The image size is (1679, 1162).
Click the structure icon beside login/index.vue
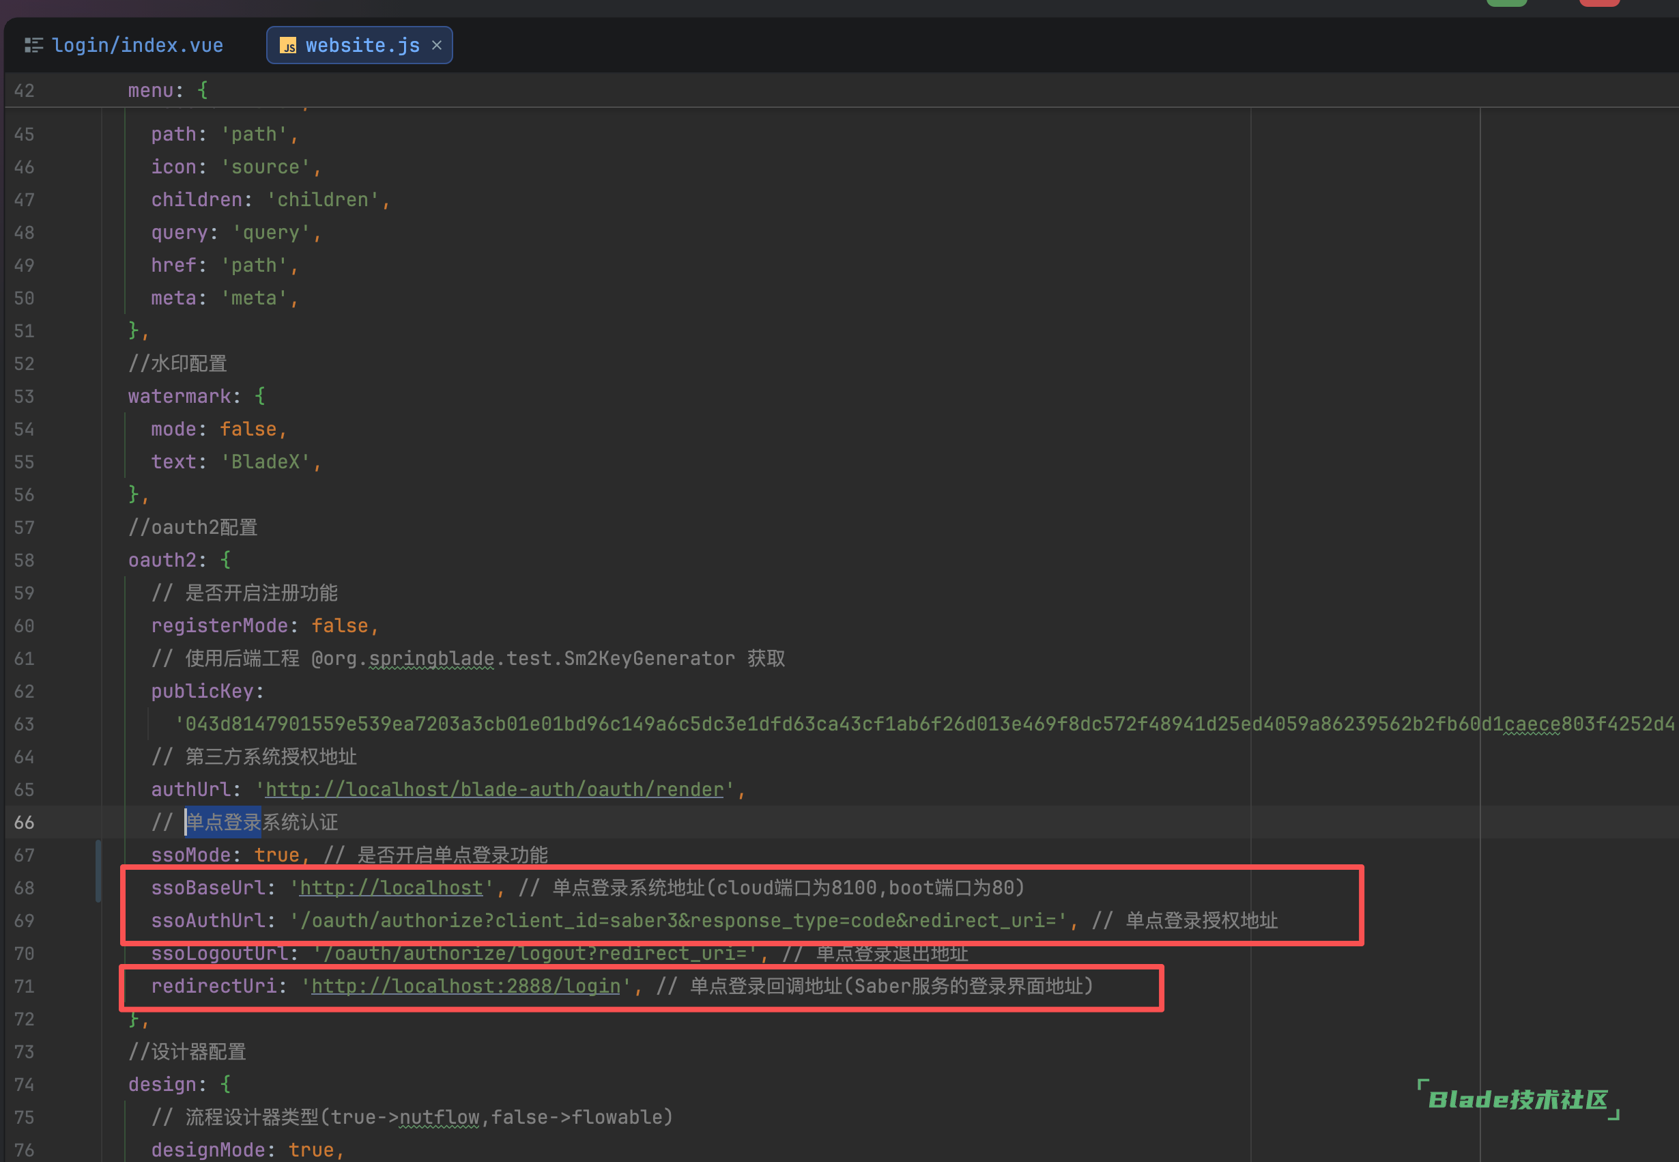coord(33,45)
